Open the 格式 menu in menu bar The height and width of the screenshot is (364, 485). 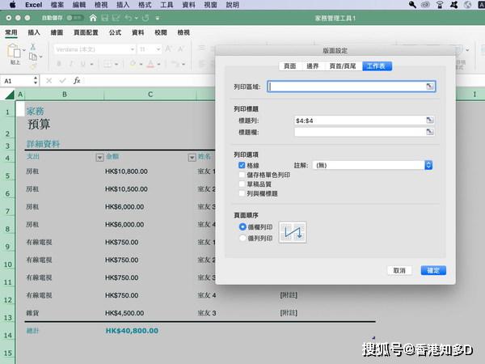click(145, 5)
